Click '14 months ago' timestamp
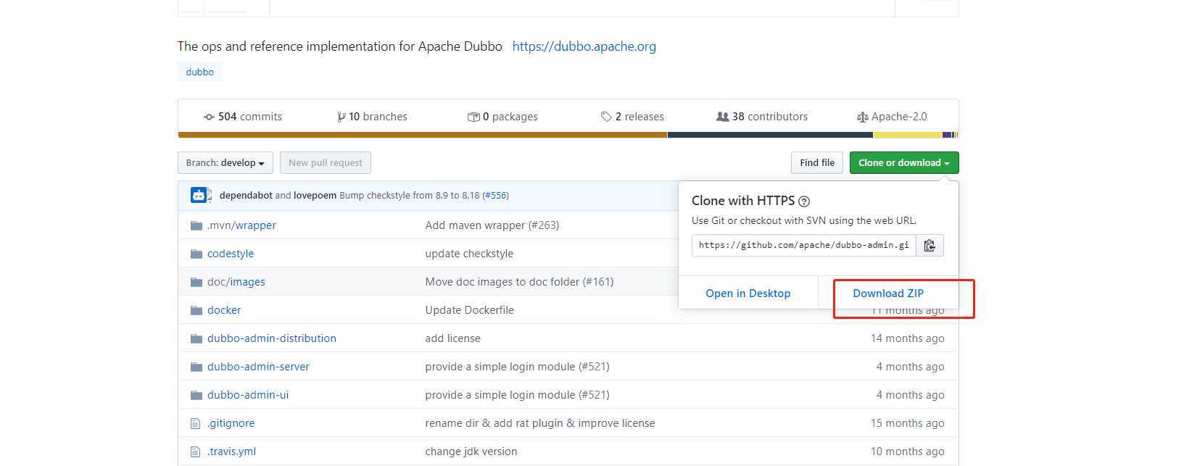This screenshot has width=1184, height=466. [908, 338]
